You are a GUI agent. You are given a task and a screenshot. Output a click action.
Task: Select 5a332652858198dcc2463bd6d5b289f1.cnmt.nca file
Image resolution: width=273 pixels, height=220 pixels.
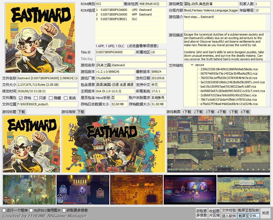point(232,82)
